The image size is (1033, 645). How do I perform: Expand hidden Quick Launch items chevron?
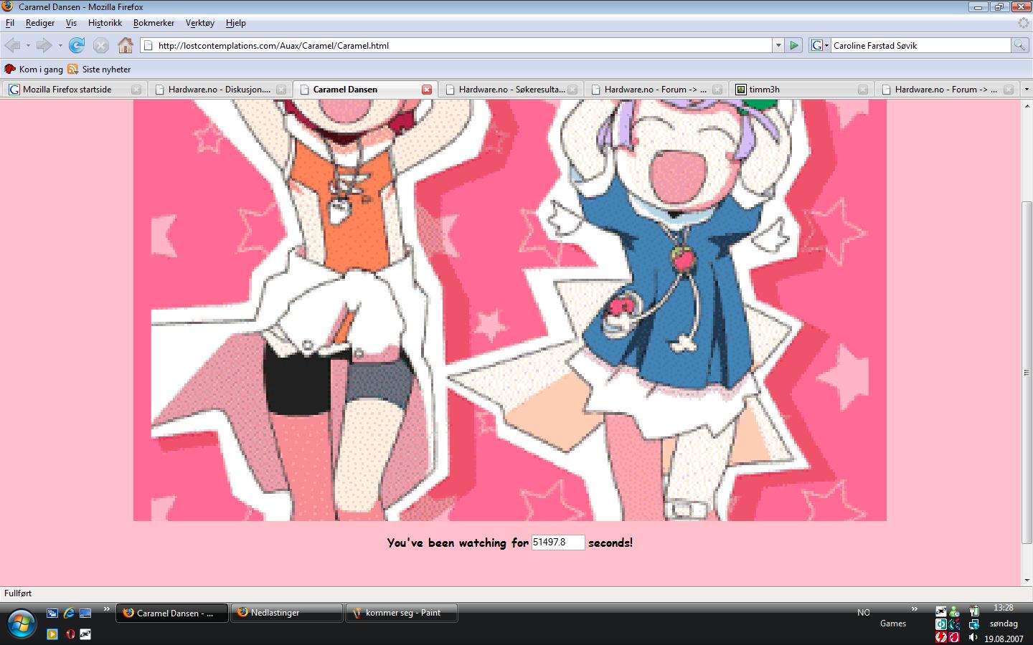click(x=107, y=610)
